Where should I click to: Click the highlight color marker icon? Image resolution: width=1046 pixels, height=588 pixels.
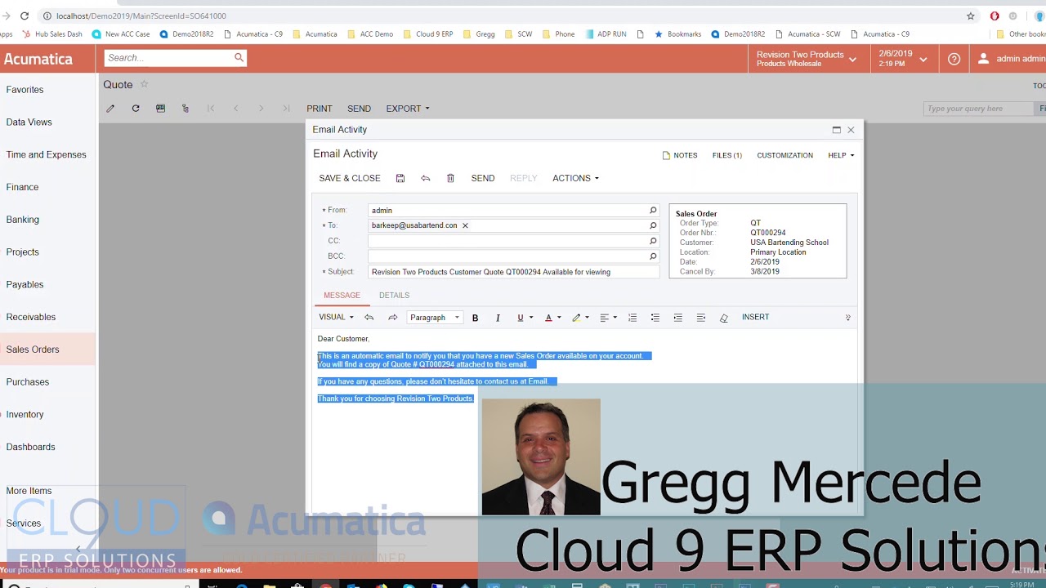click(x=576, y=318)
